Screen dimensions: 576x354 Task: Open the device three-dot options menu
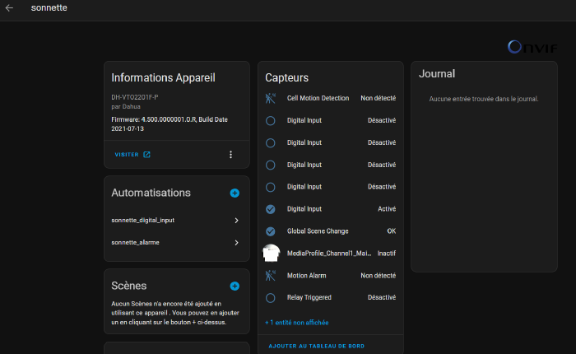(230, 154)
